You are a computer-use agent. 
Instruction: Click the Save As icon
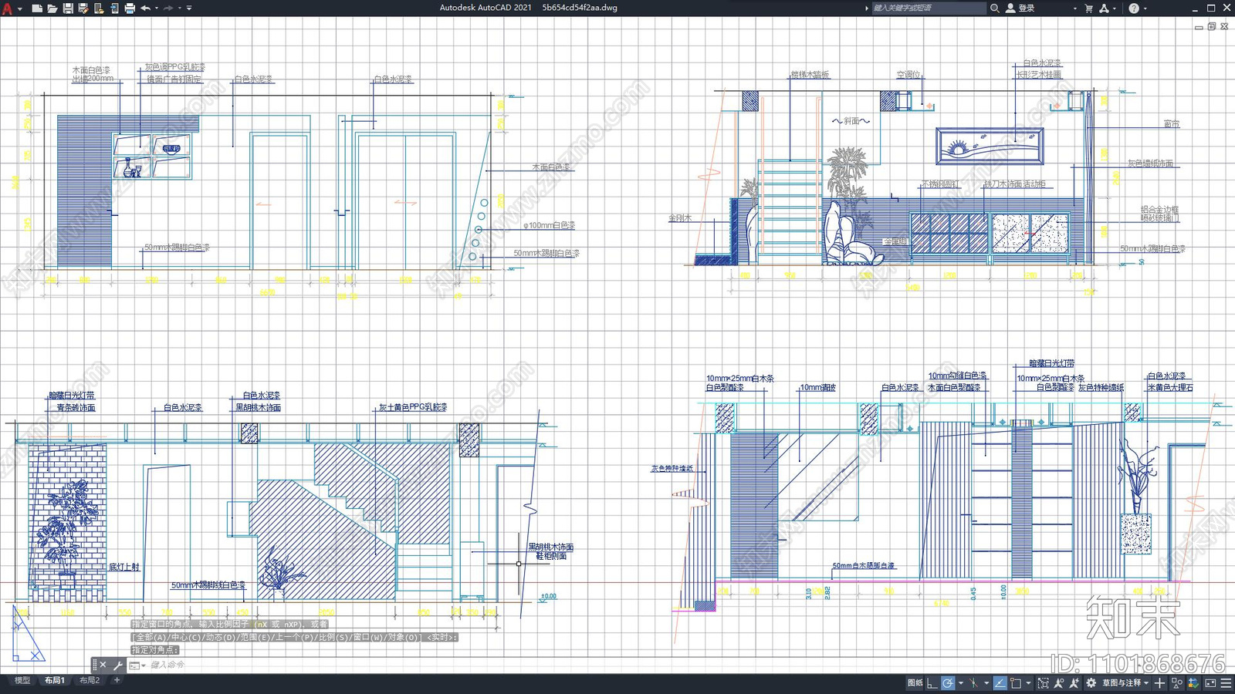point(83,8)
